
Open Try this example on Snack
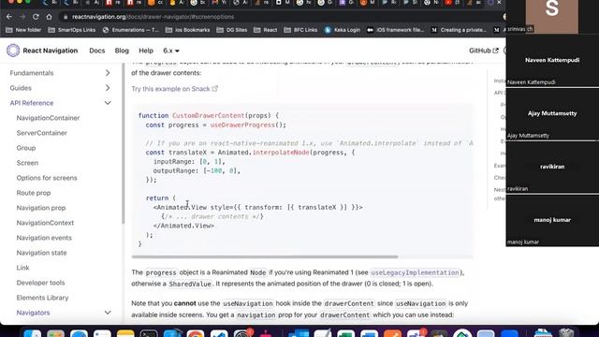pos(175,89)
